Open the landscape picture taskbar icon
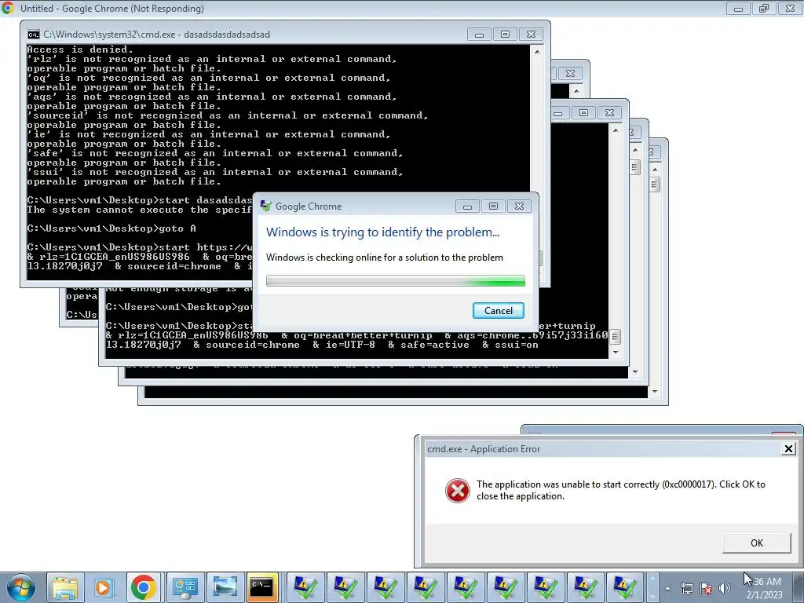The width and height of the screenshot is (804, 603). [x=225, y=587]
